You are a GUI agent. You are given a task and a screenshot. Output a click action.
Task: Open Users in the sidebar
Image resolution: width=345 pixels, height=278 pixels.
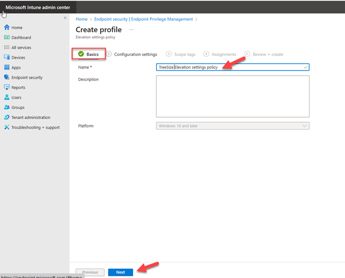pyautogui.click(x=16, y=98)
